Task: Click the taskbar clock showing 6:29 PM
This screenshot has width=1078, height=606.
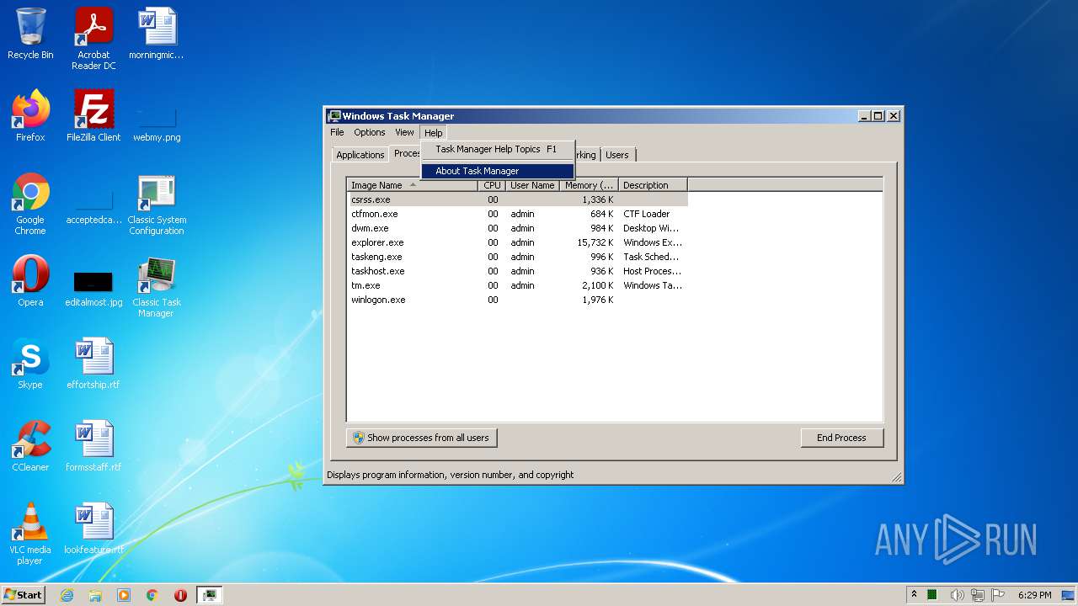Action: pyautogui.click(x=1034, y=595)
